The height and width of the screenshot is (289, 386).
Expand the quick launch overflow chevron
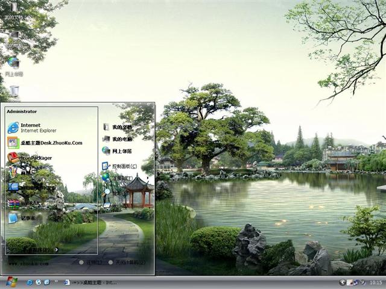tap(56, 281)
